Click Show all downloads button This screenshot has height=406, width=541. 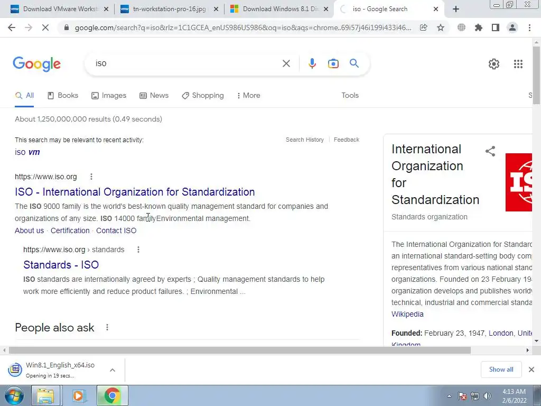tap(501, 370)
